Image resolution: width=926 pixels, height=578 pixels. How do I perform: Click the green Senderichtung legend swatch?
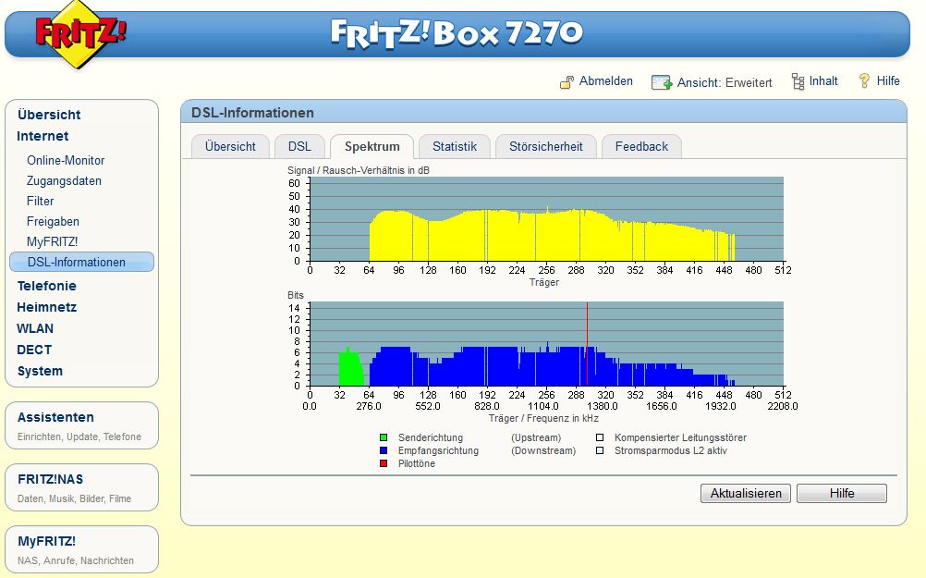(384, 438)
